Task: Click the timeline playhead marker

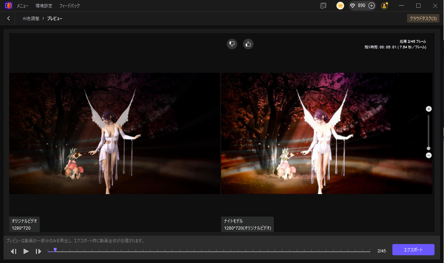Action: point(55,250)
